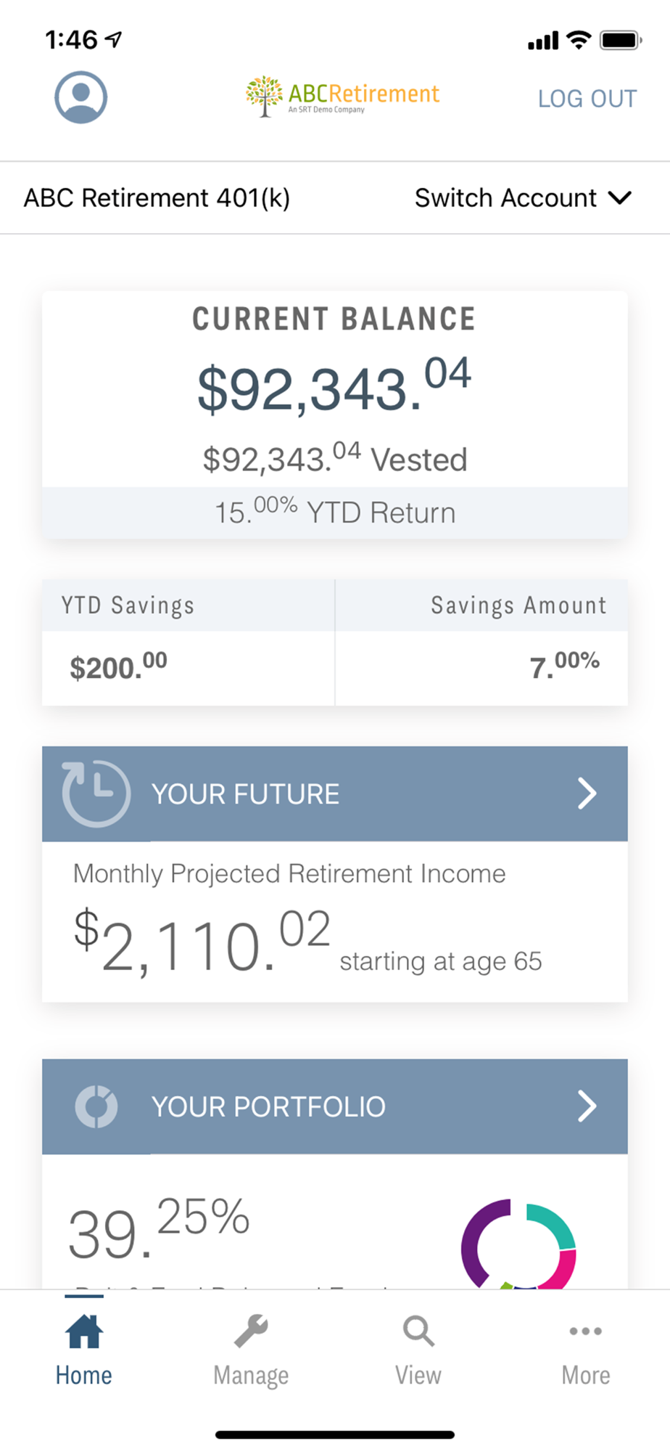Tap the Your Future clock icon

click(96, 794)
